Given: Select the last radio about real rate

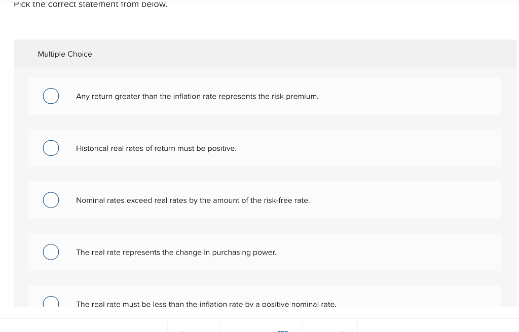Looking at the screenshot, I should point(51,303).
